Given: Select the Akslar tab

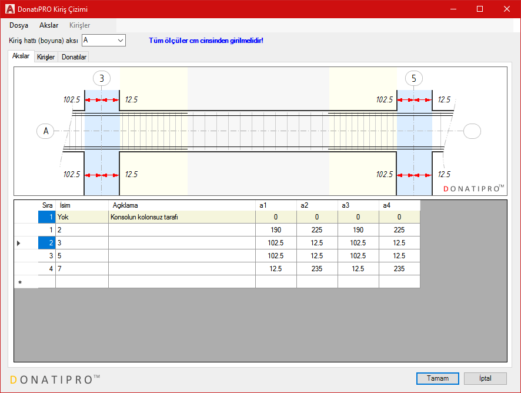Looking at the screenshot, I should 21,56.
